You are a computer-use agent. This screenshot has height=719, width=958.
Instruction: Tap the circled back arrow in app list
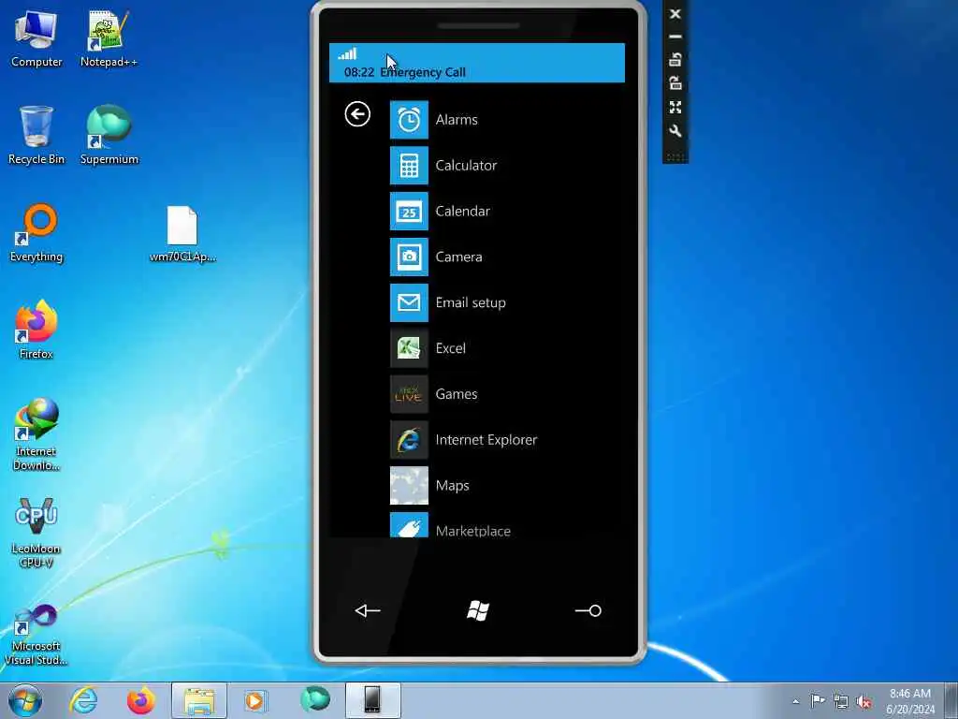click(357, 114)
